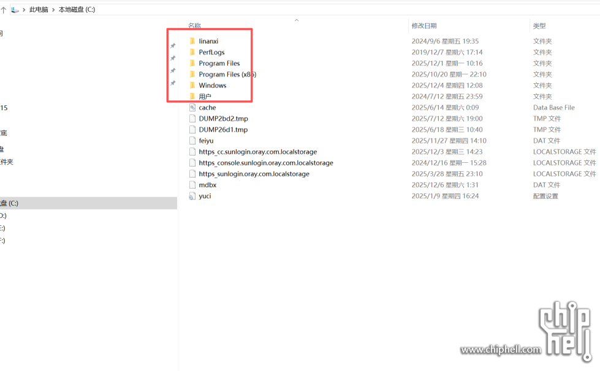Sort by the 修改日期 column header

pyautogui.click(x=424, y=26)
